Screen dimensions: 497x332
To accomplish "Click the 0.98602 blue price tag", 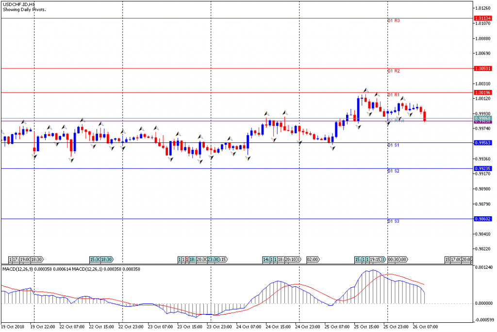I will click(483, 219).
